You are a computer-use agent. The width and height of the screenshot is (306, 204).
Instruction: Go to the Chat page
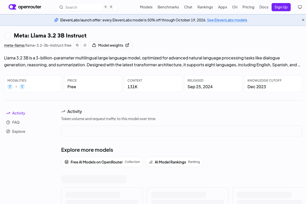click(188, 7)
